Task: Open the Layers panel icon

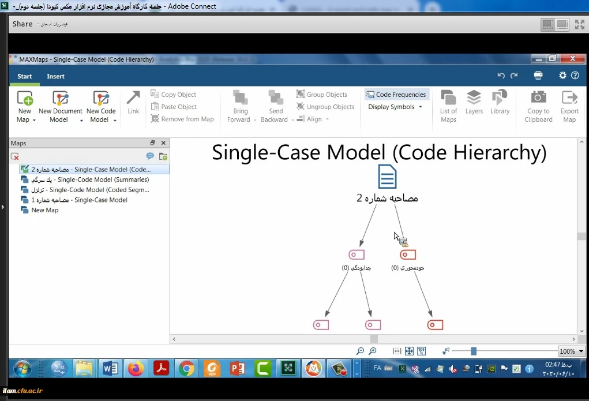Action: [474, 98]
